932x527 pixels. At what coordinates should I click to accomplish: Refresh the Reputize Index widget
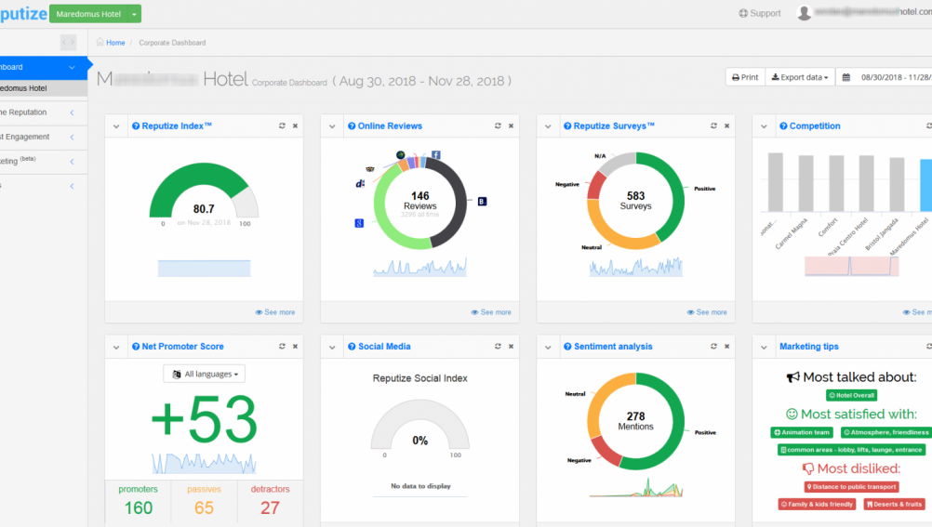coord(282,125)
